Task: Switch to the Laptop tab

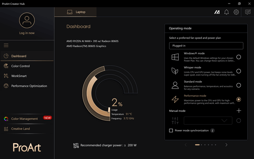Action: pos(75,12)
